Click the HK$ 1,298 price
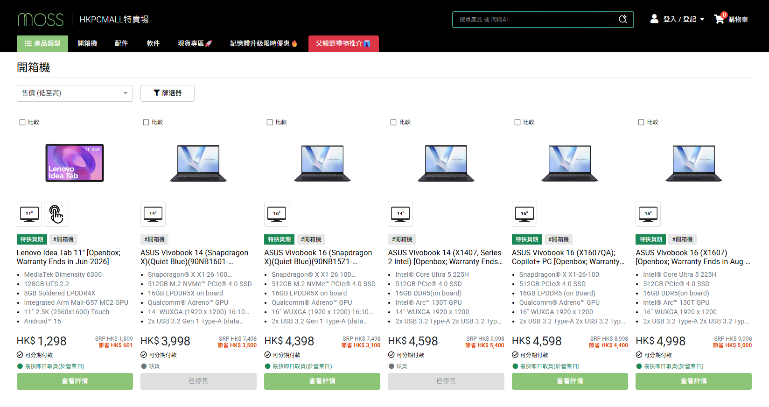 click(42, 341)
